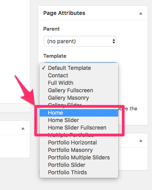
Task: Click the Page Attributes panel title
Action: (64, 13)
